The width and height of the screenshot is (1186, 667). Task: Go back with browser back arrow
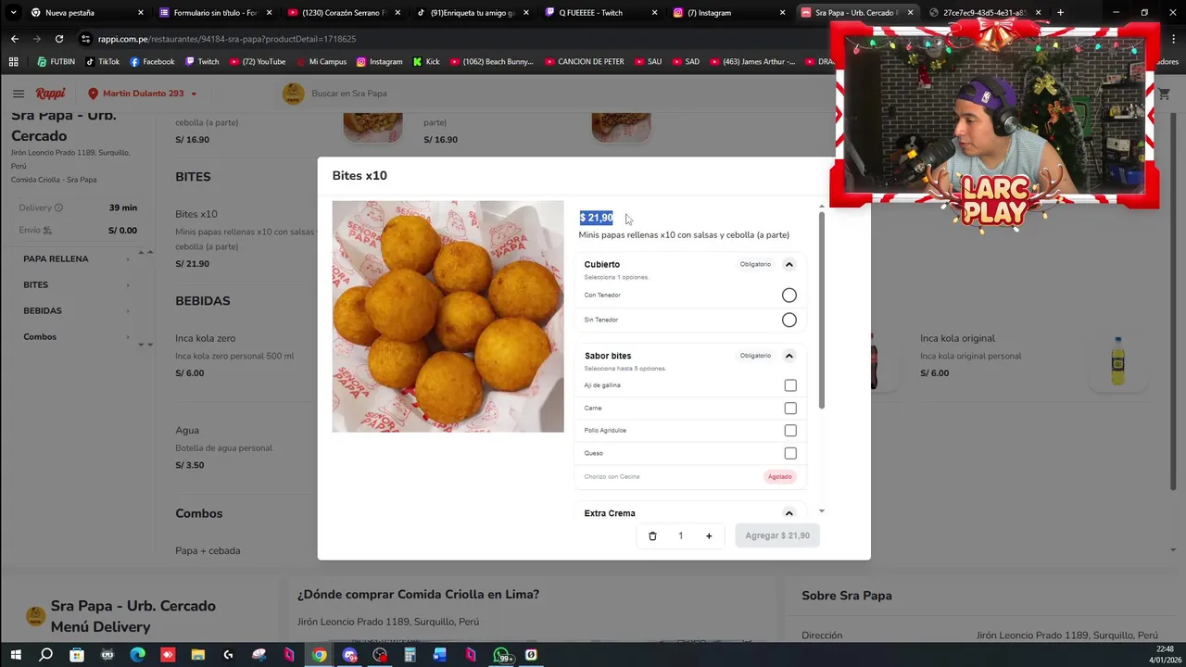click(x=15, y=39)
